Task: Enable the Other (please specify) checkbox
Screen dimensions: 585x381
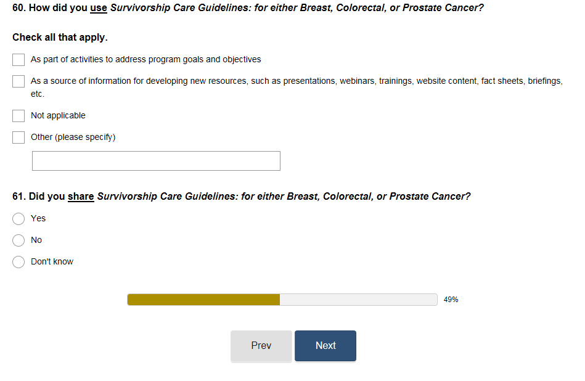Action: click(x=18, y=137)
